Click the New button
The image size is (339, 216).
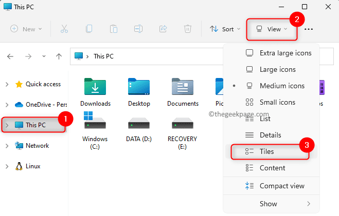26,29
